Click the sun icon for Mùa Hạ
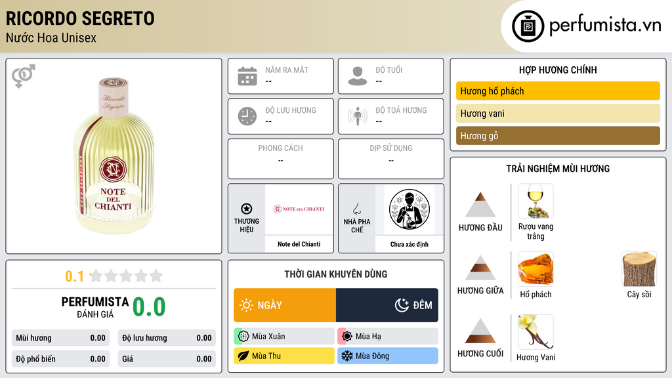 pos(347,337)
